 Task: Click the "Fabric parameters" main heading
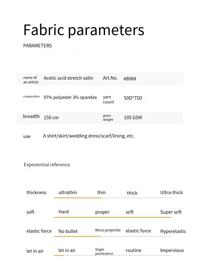[x=84, y=30]
